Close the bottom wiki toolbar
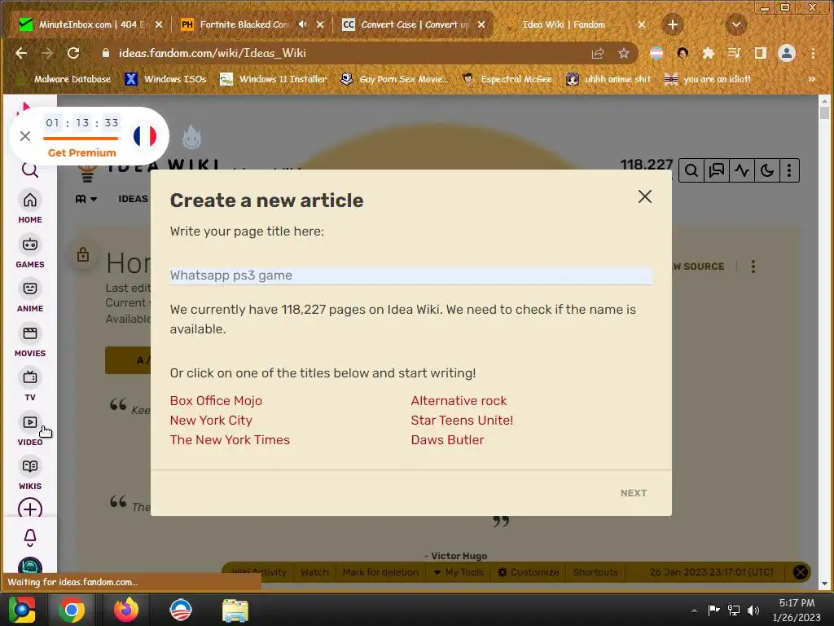Screen dimensions: 834x626 [x=800, y=572]
